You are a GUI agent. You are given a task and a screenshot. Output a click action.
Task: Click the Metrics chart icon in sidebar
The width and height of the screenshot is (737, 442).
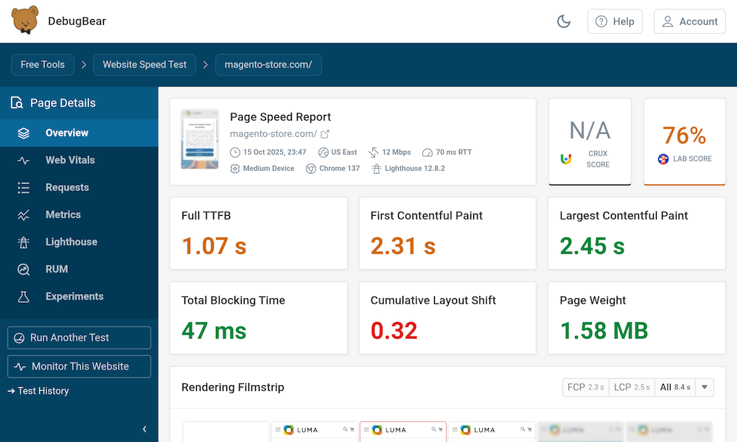24,215
